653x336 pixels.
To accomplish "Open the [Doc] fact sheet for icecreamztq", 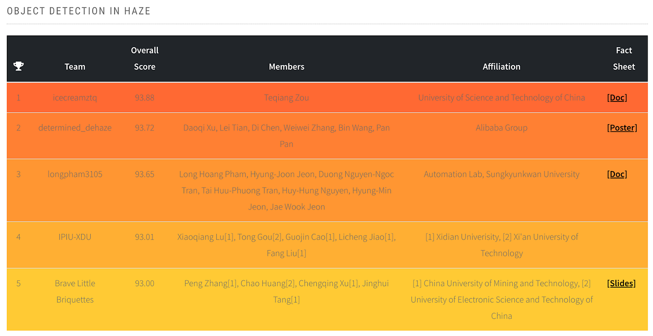I will [617, 97].
